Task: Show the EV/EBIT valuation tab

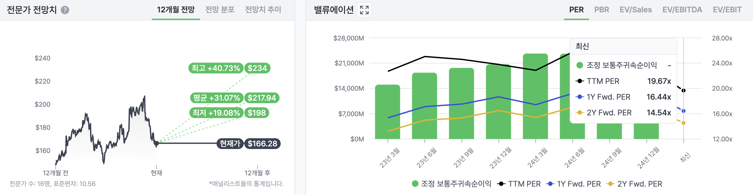Action: point(727,10)
